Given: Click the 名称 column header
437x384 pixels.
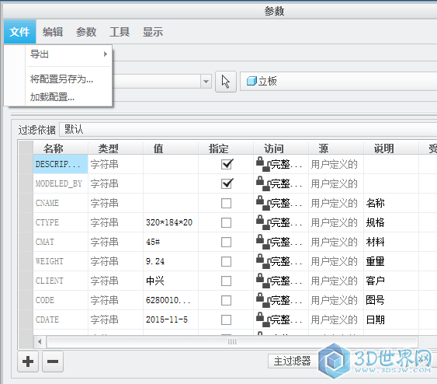Looking at the screenshot, I should click(x=61, y=148).
